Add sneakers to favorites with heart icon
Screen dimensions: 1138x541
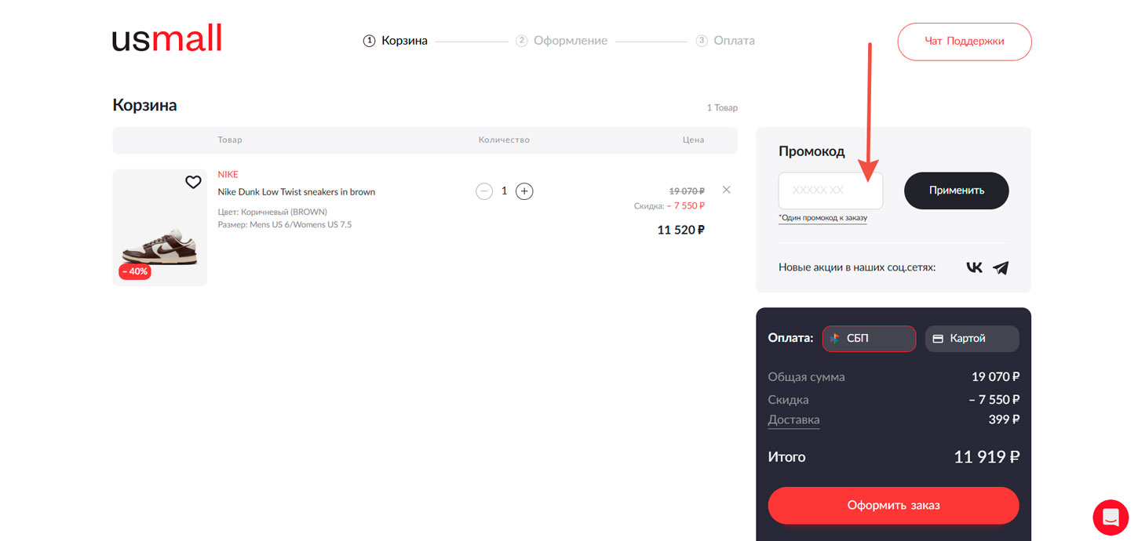[x=193, y=182]
